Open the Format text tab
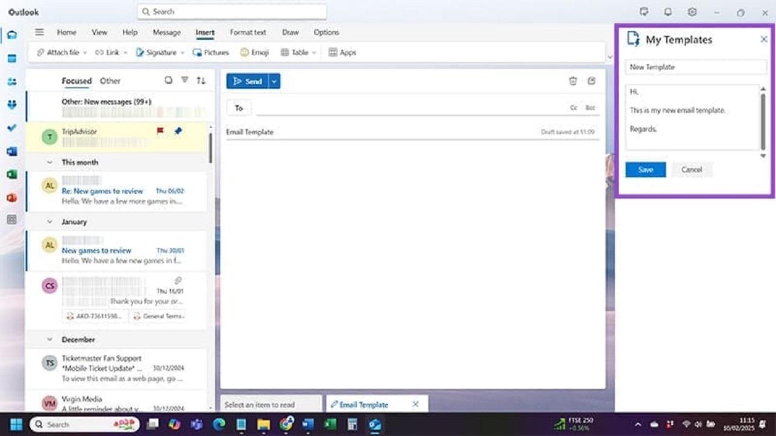Image resolution: width=776 pixels, height=436 pixels. [x=247, y=33]
